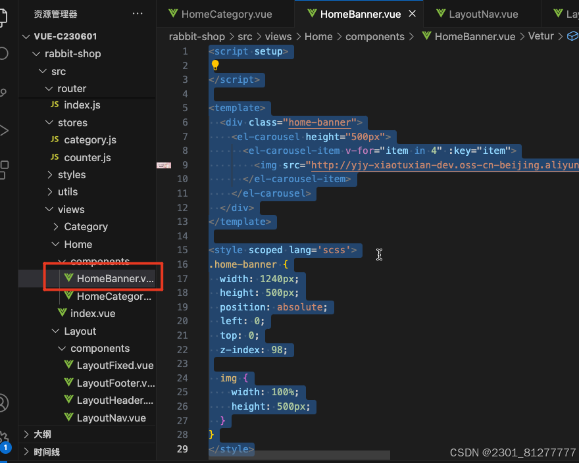Open the Accounts icon in activity bar
Image resolution: width=579 pixels, height=463 pixels.
[3, 402]
